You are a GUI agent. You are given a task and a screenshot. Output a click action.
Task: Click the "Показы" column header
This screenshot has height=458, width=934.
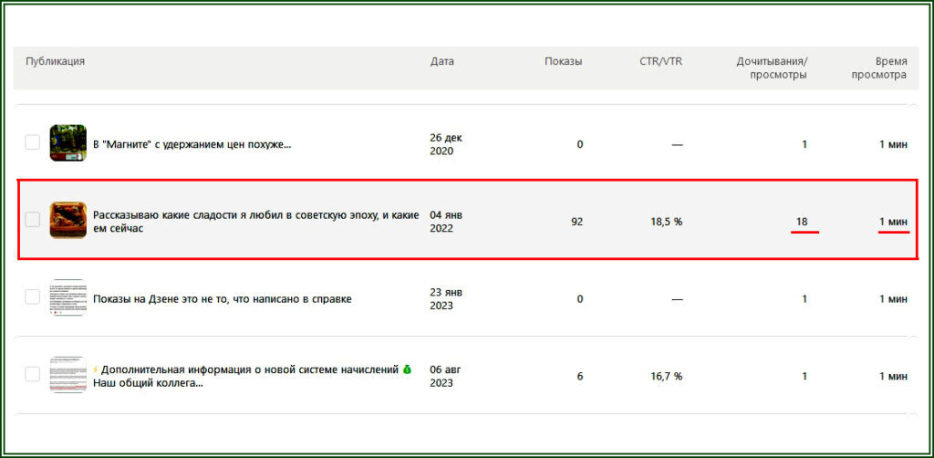click(x=563, y=61)
